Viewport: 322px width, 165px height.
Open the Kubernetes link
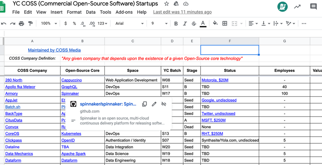[71, 134]
